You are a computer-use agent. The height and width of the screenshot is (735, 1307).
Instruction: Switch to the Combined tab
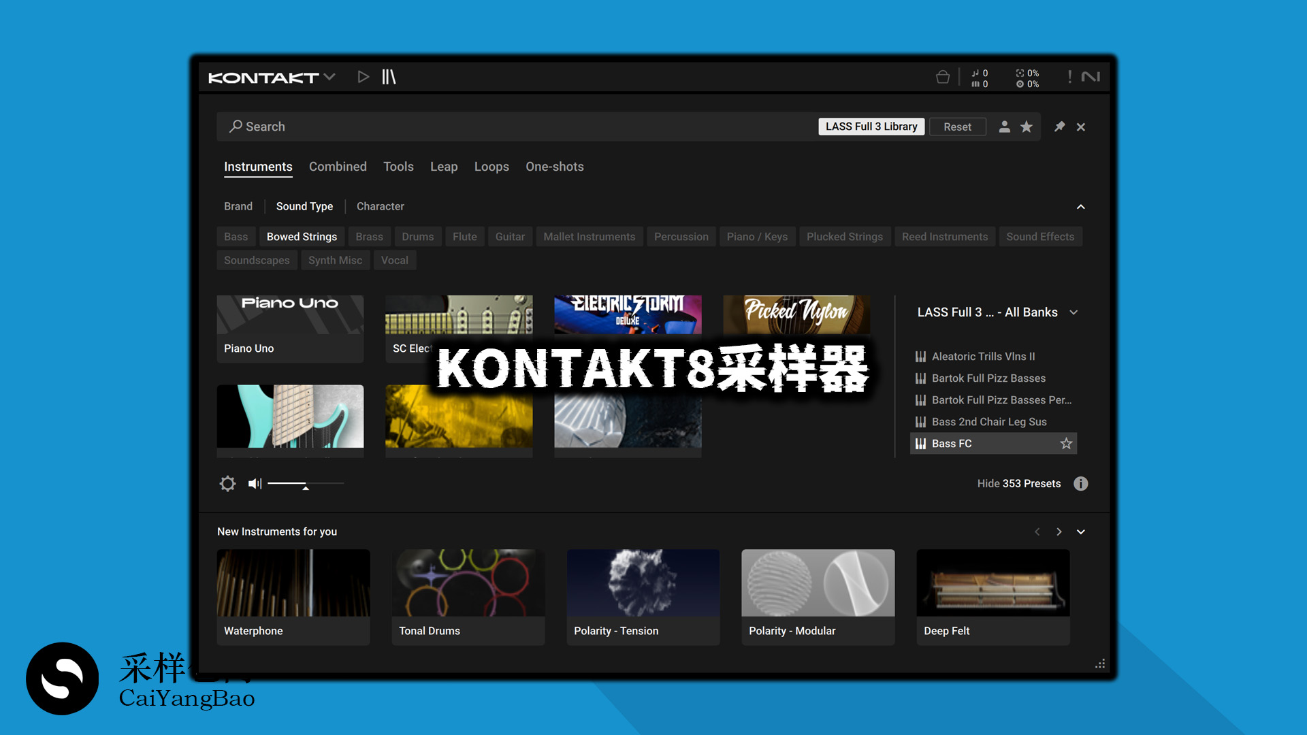point(338,167)
